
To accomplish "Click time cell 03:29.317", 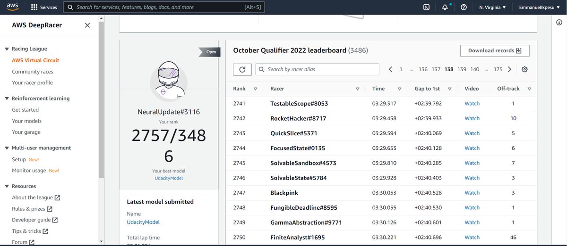I will point(384,104).
